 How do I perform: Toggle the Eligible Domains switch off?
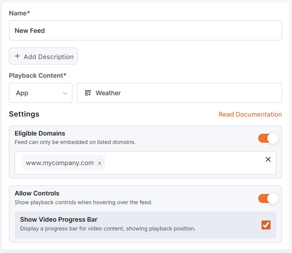(268, 138)
